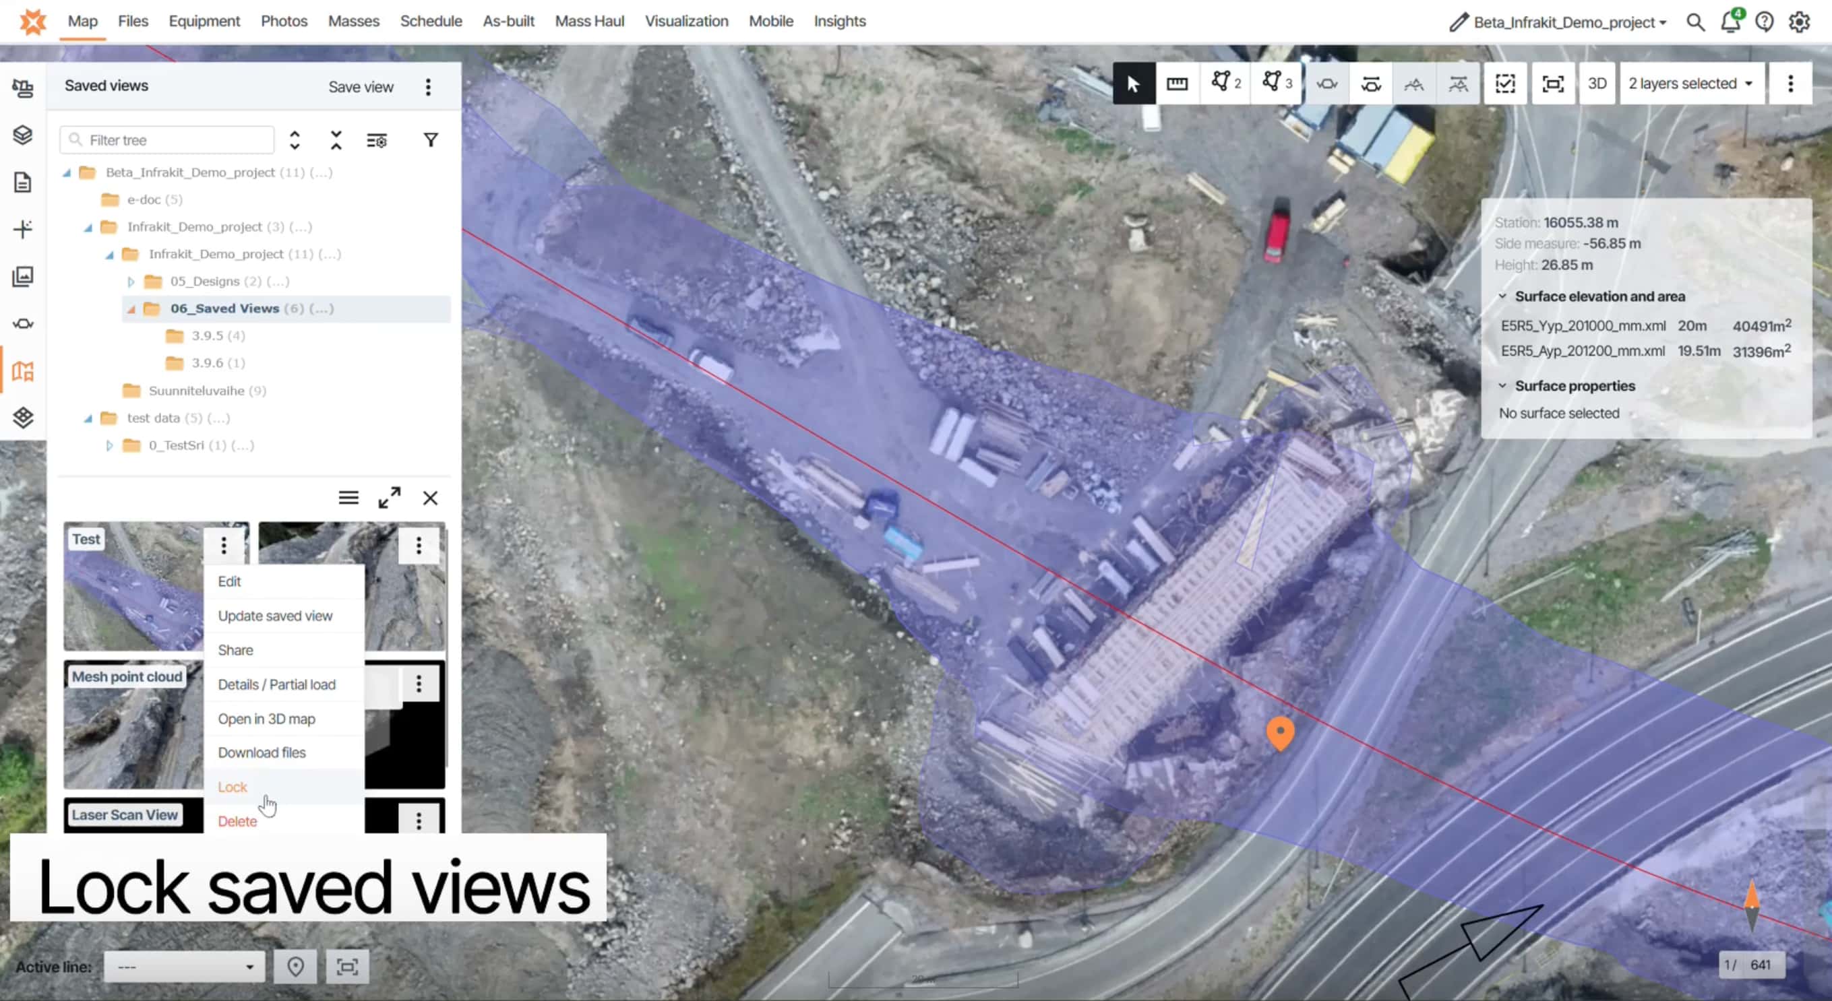Open the notifications bell

point(1730,22)
